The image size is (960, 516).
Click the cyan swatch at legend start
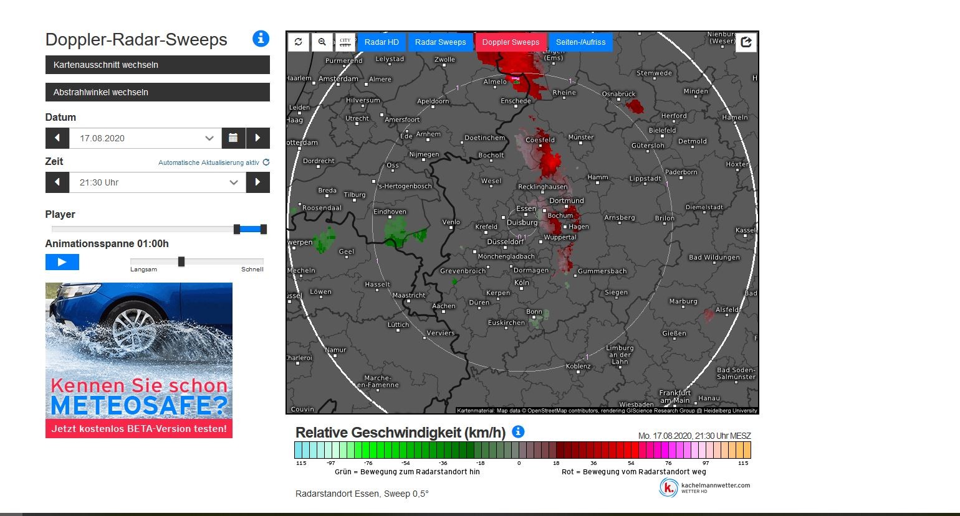click(x=298, y=450)
